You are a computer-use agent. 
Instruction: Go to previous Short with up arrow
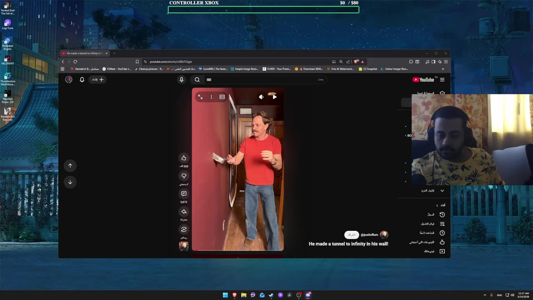click(70, 165)
